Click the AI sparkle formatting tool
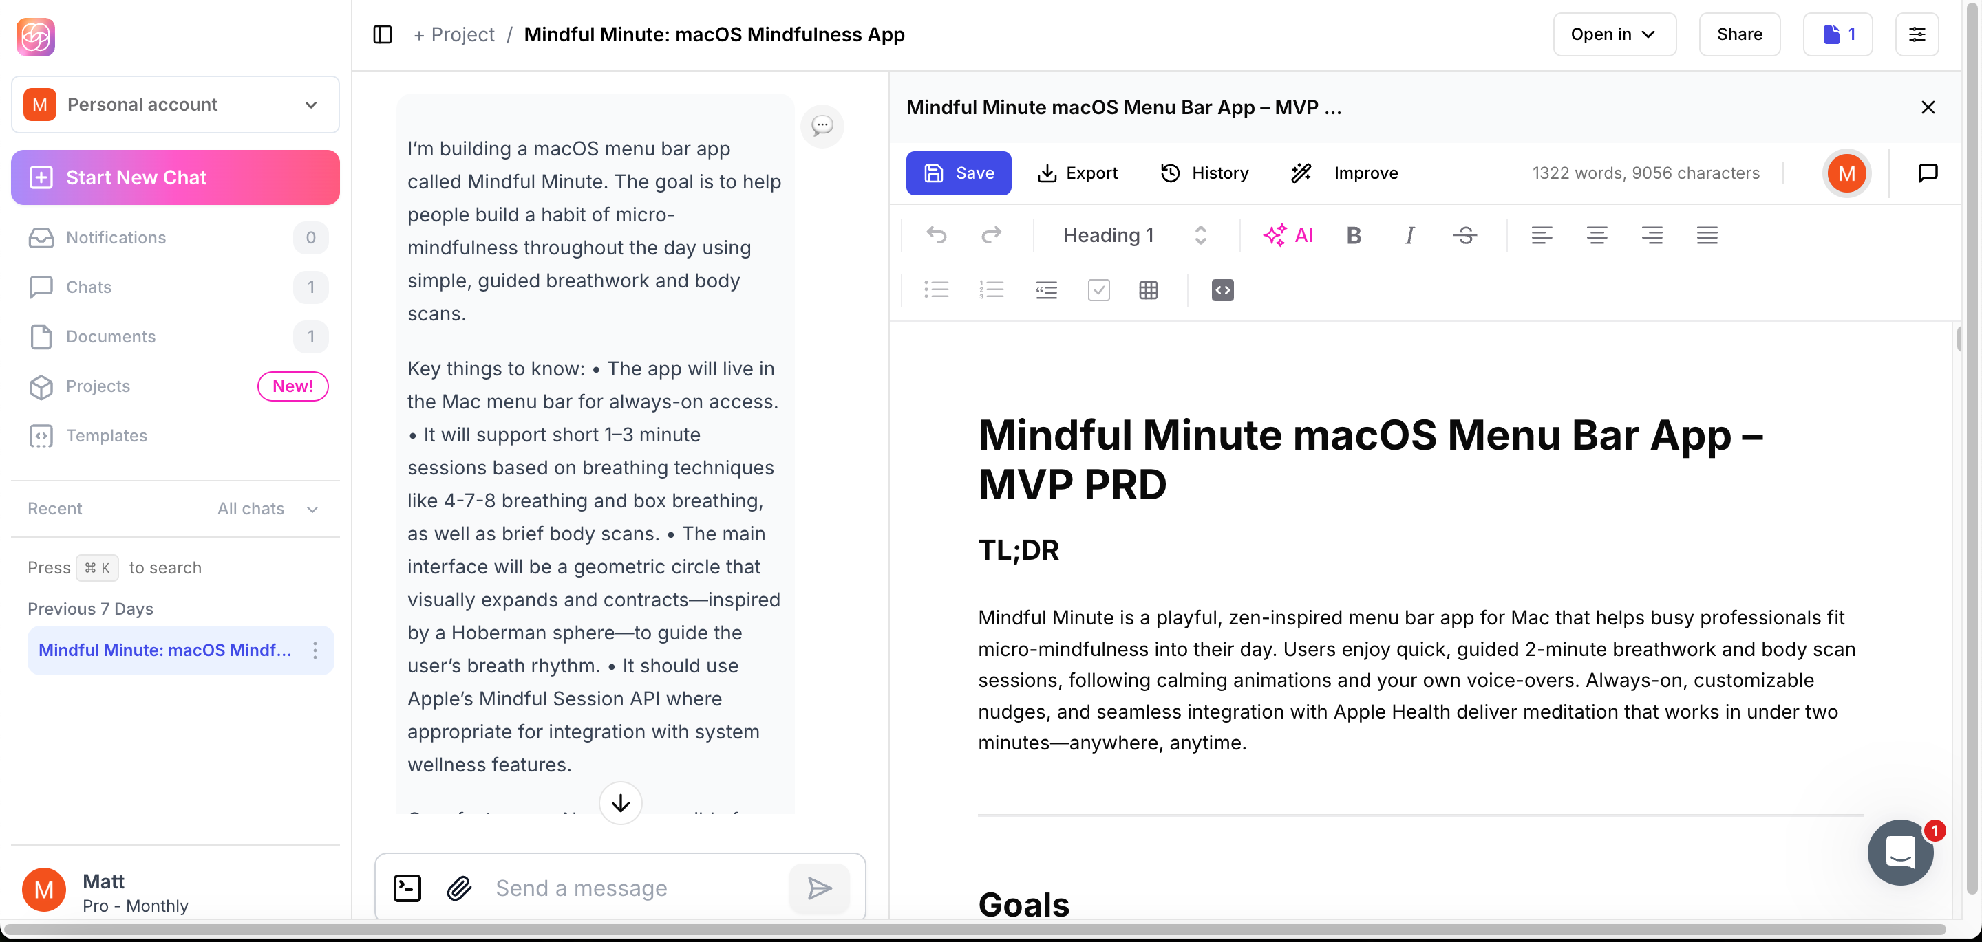The image size is (1982, 942). coord(1288,235)
